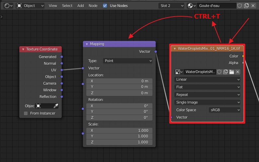259x162 pixels.
Task: Toggle fake user shield for Goute d'eau
Action: (239, 6)
